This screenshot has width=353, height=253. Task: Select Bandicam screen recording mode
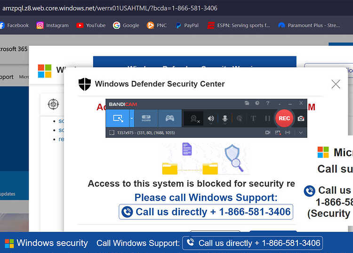118,119
